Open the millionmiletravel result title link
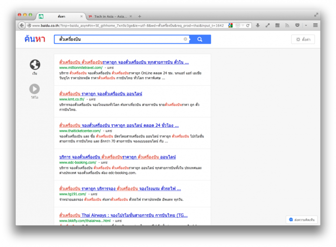 tap(124, 62)
